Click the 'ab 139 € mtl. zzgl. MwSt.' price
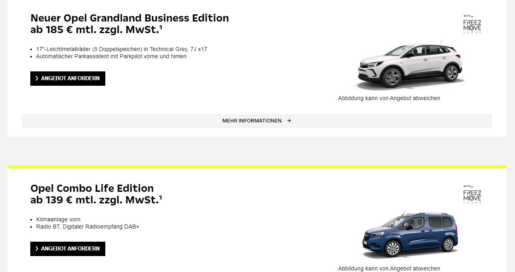The height and width of the screenshot is (272, 515). 96,200
